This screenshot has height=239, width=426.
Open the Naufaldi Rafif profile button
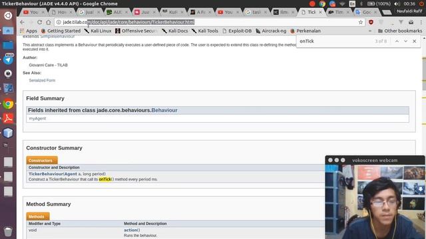click(409, 11)
